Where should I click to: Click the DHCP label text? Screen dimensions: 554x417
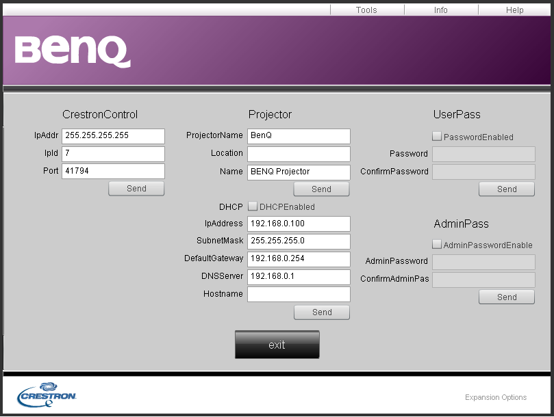tap(231, 206)
